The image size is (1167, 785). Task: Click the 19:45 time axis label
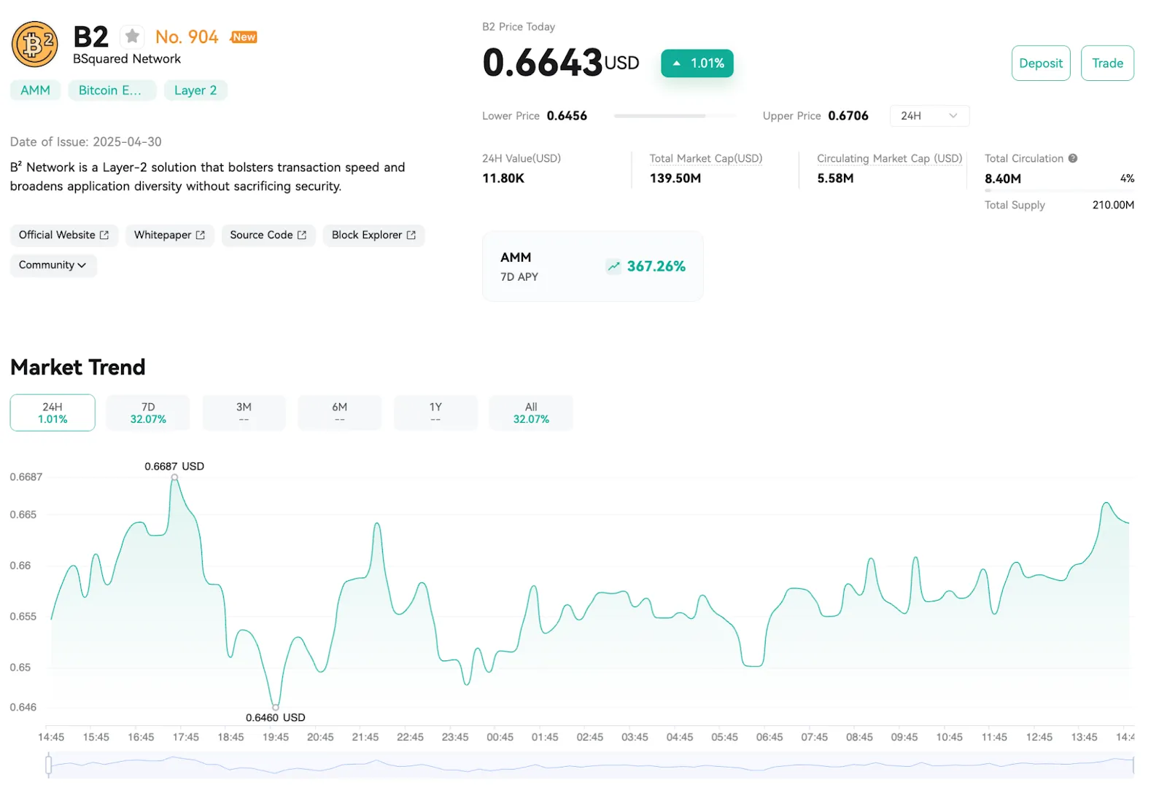click(x=276, y=737)
